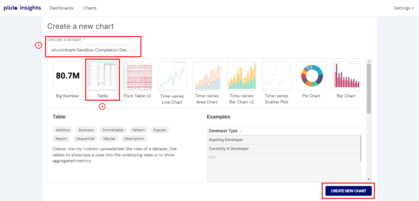Image resolution: width=419 pixels, height=201 pixels.
Task: Pick the Time-series Line Chart thumbnail
Action: (x=172, y=76)
